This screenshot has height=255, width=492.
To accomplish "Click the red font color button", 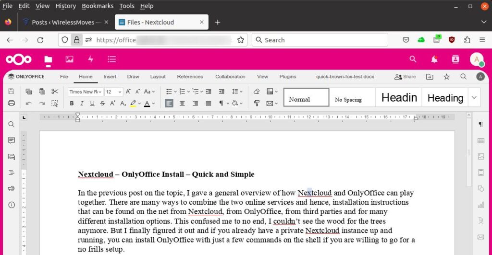I will click(x=147, y=103).
